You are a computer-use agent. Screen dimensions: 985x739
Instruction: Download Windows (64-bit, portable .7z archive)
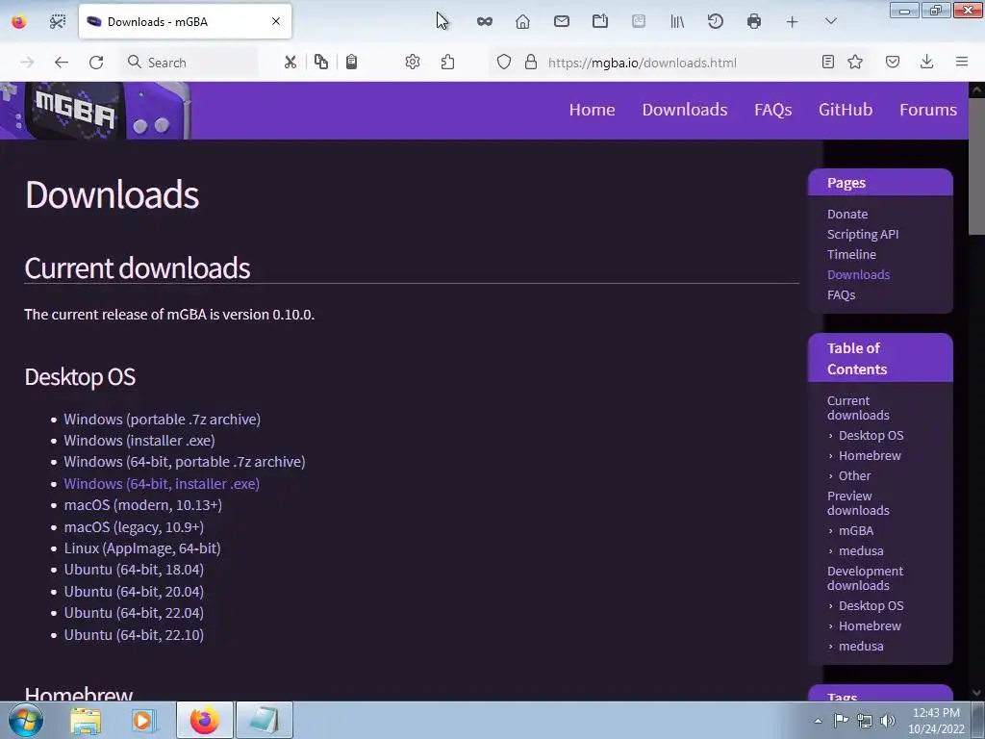pos(185,462)
